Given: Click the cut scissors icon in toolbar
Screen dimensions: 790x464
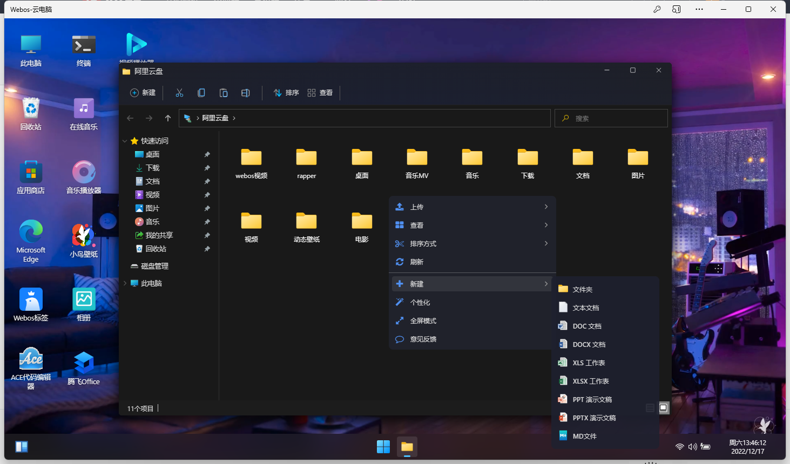Looking at the screenshot, I should [x=179, y=93].
